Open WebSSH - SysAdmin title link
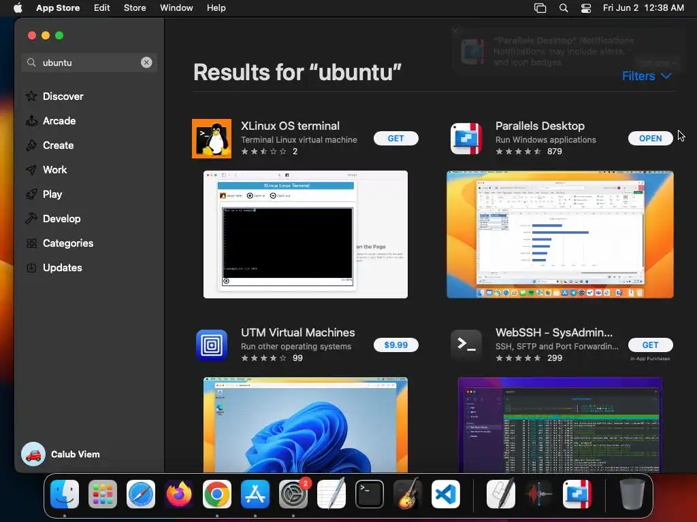 coord(554,332)
